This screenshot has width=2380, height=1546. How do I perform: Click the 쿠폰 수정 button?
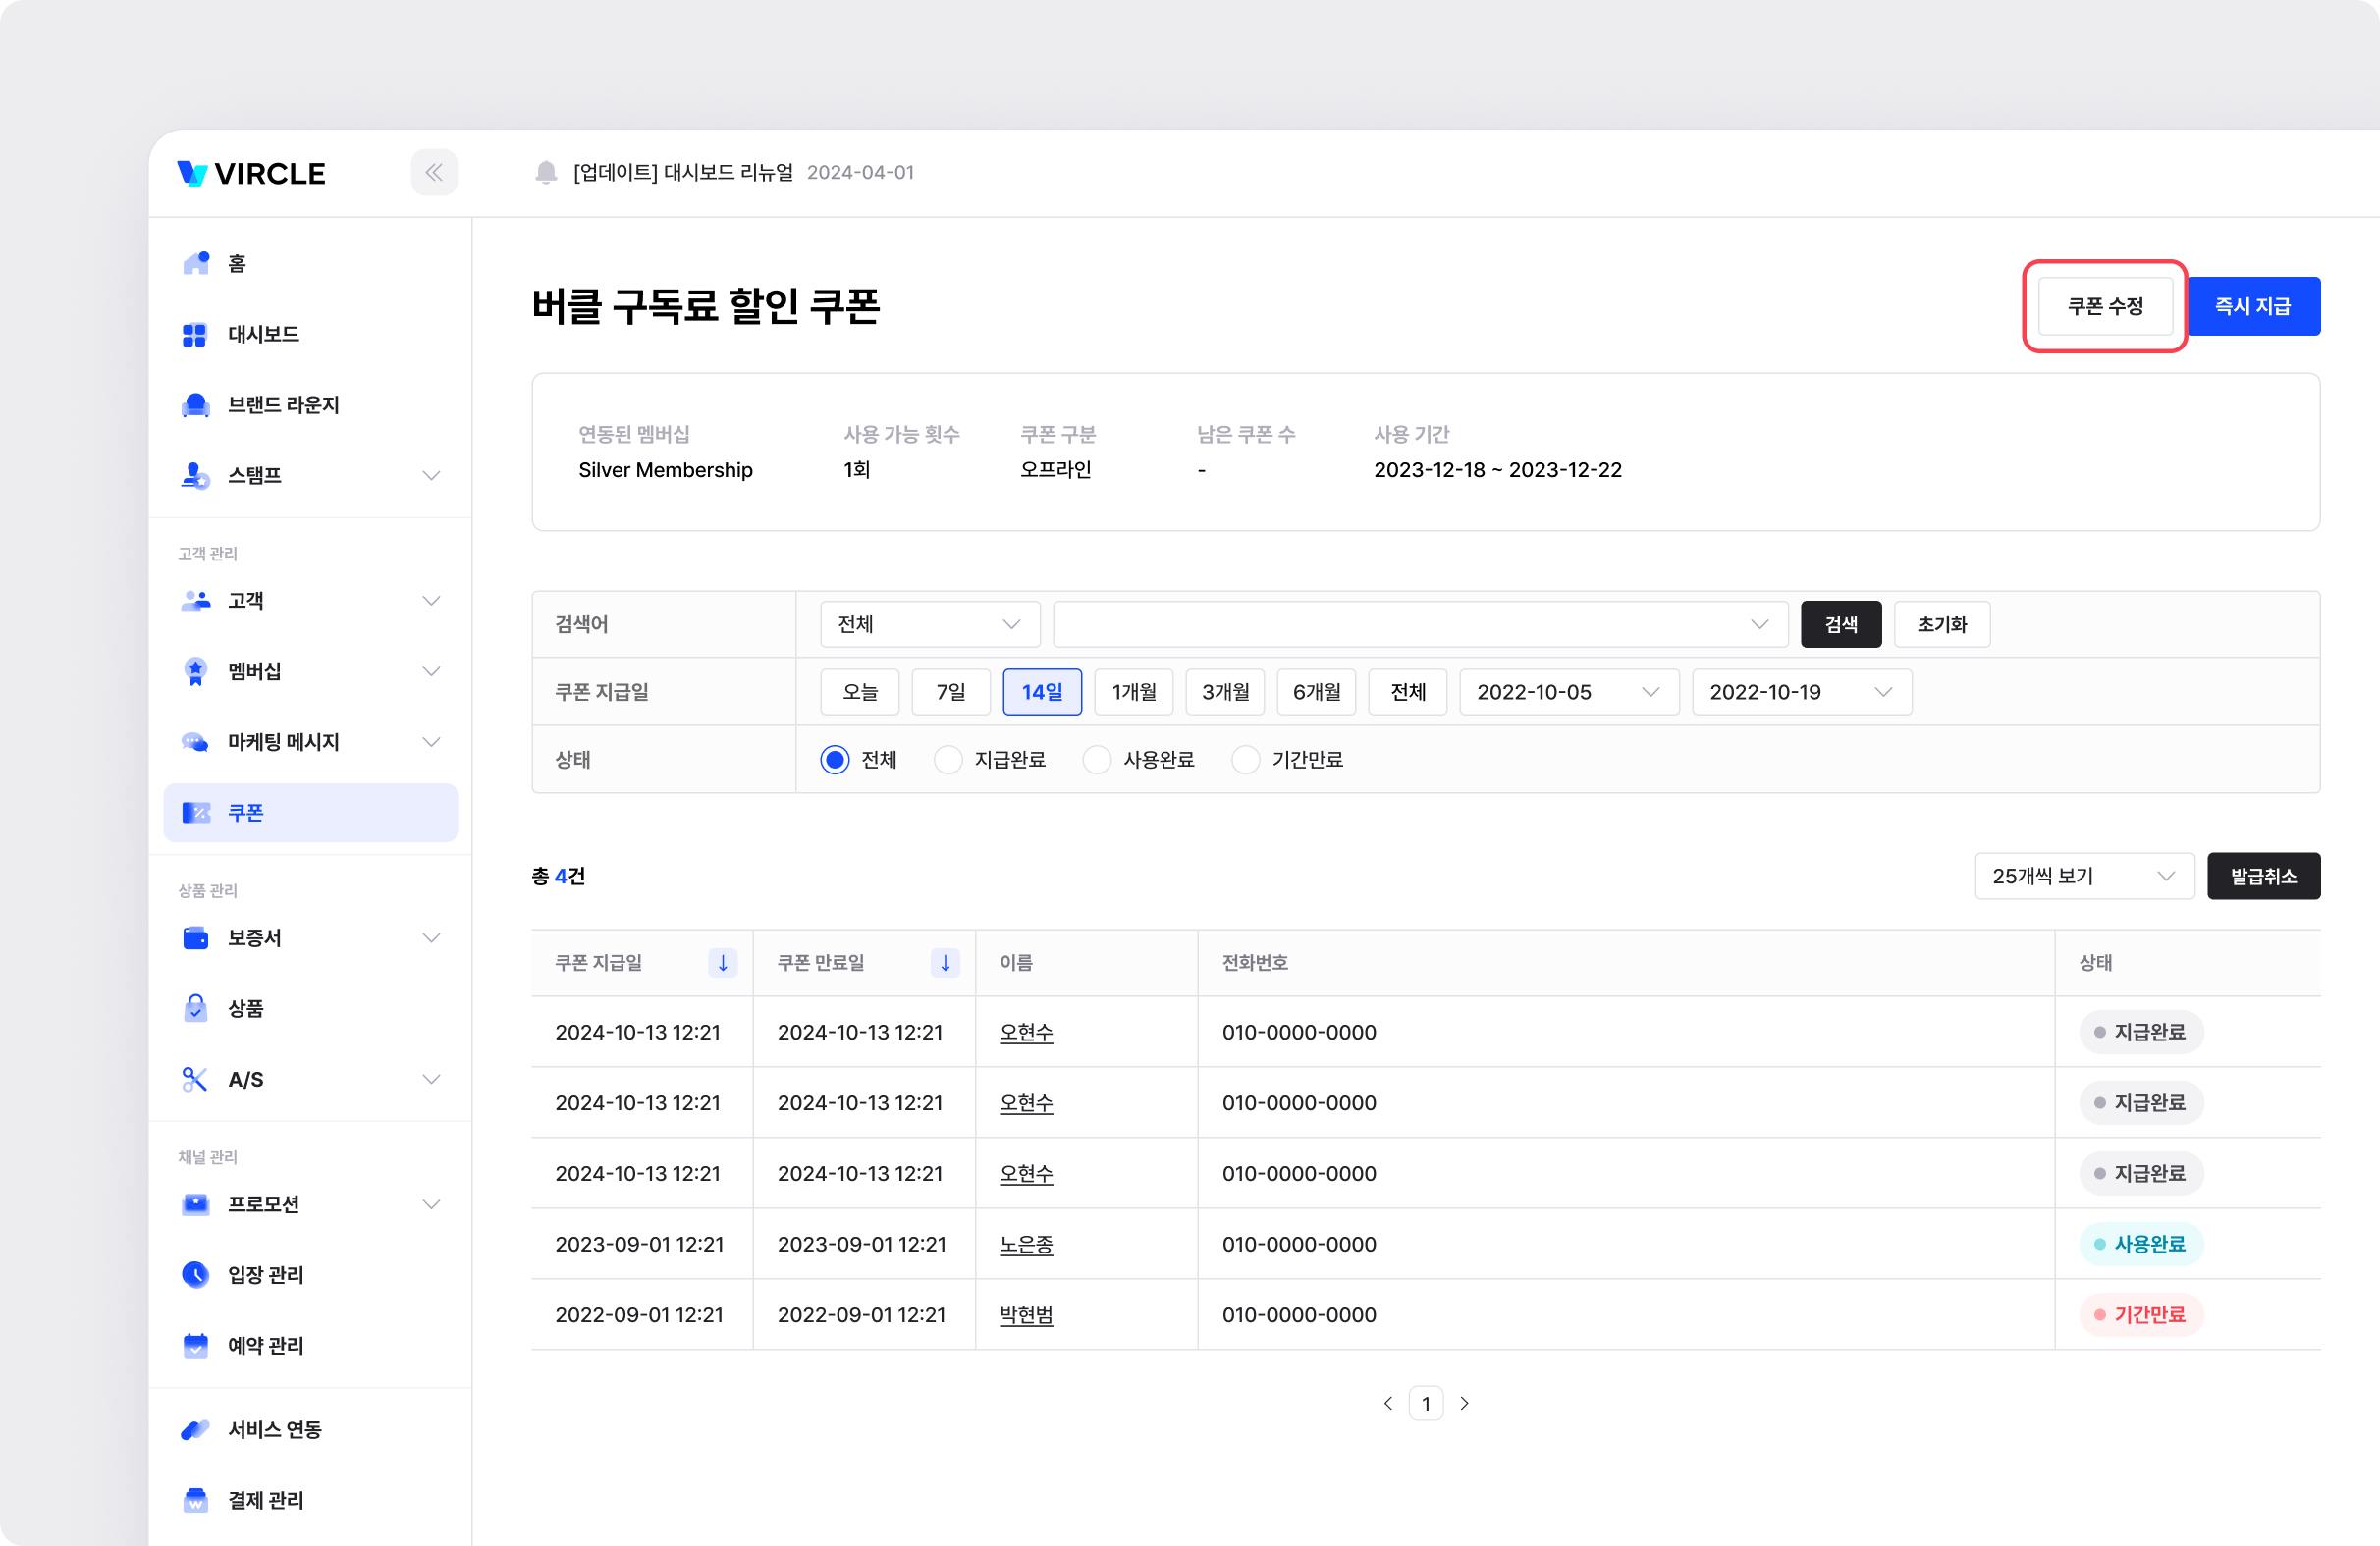pos(2104,306)
